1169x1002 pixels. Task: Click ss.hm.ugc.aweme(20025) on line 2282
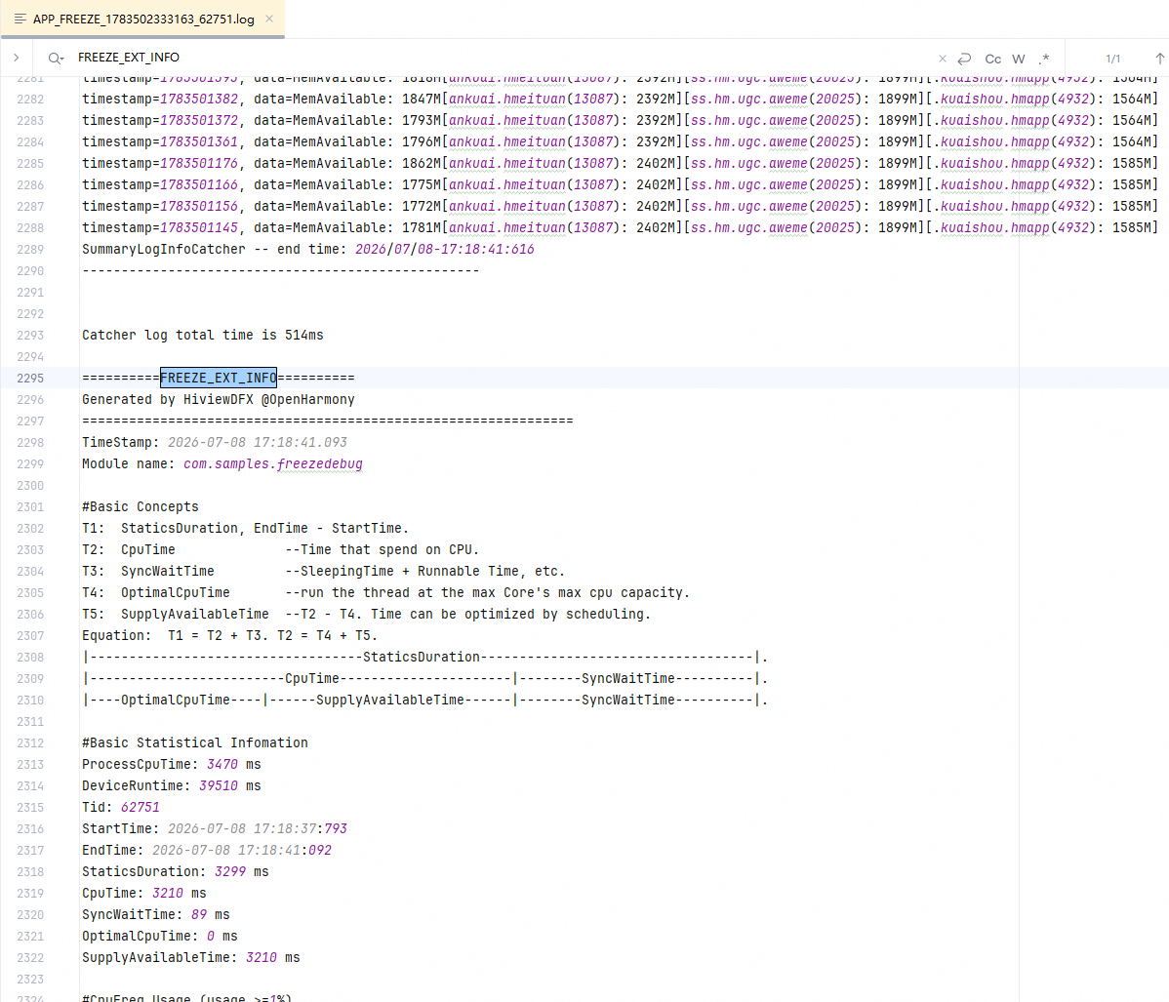tap(776, 100)
